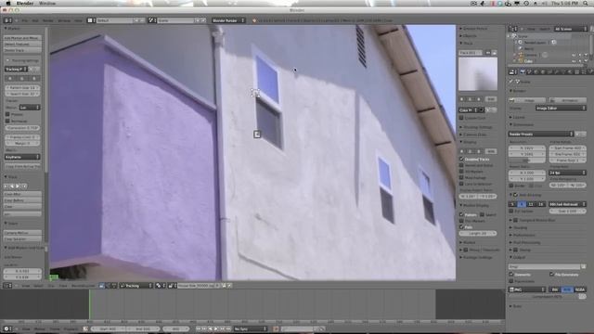Image resolution: width=594 pixels, height=334 pixels.
Task: Open Help menu in Blender header
Action: 78,20
